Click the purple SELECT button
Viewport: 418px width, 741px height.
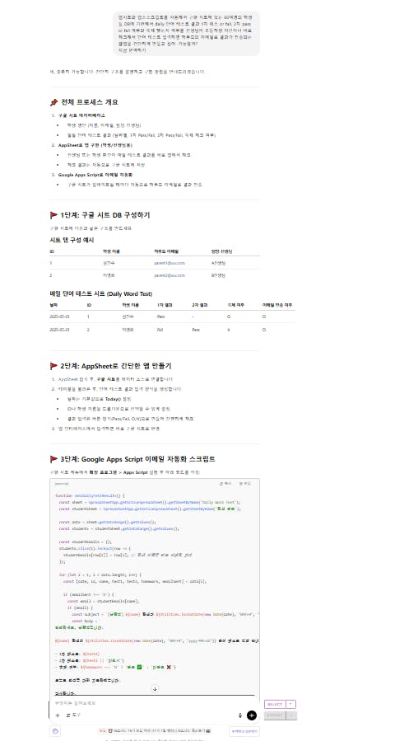pos(275,704)
